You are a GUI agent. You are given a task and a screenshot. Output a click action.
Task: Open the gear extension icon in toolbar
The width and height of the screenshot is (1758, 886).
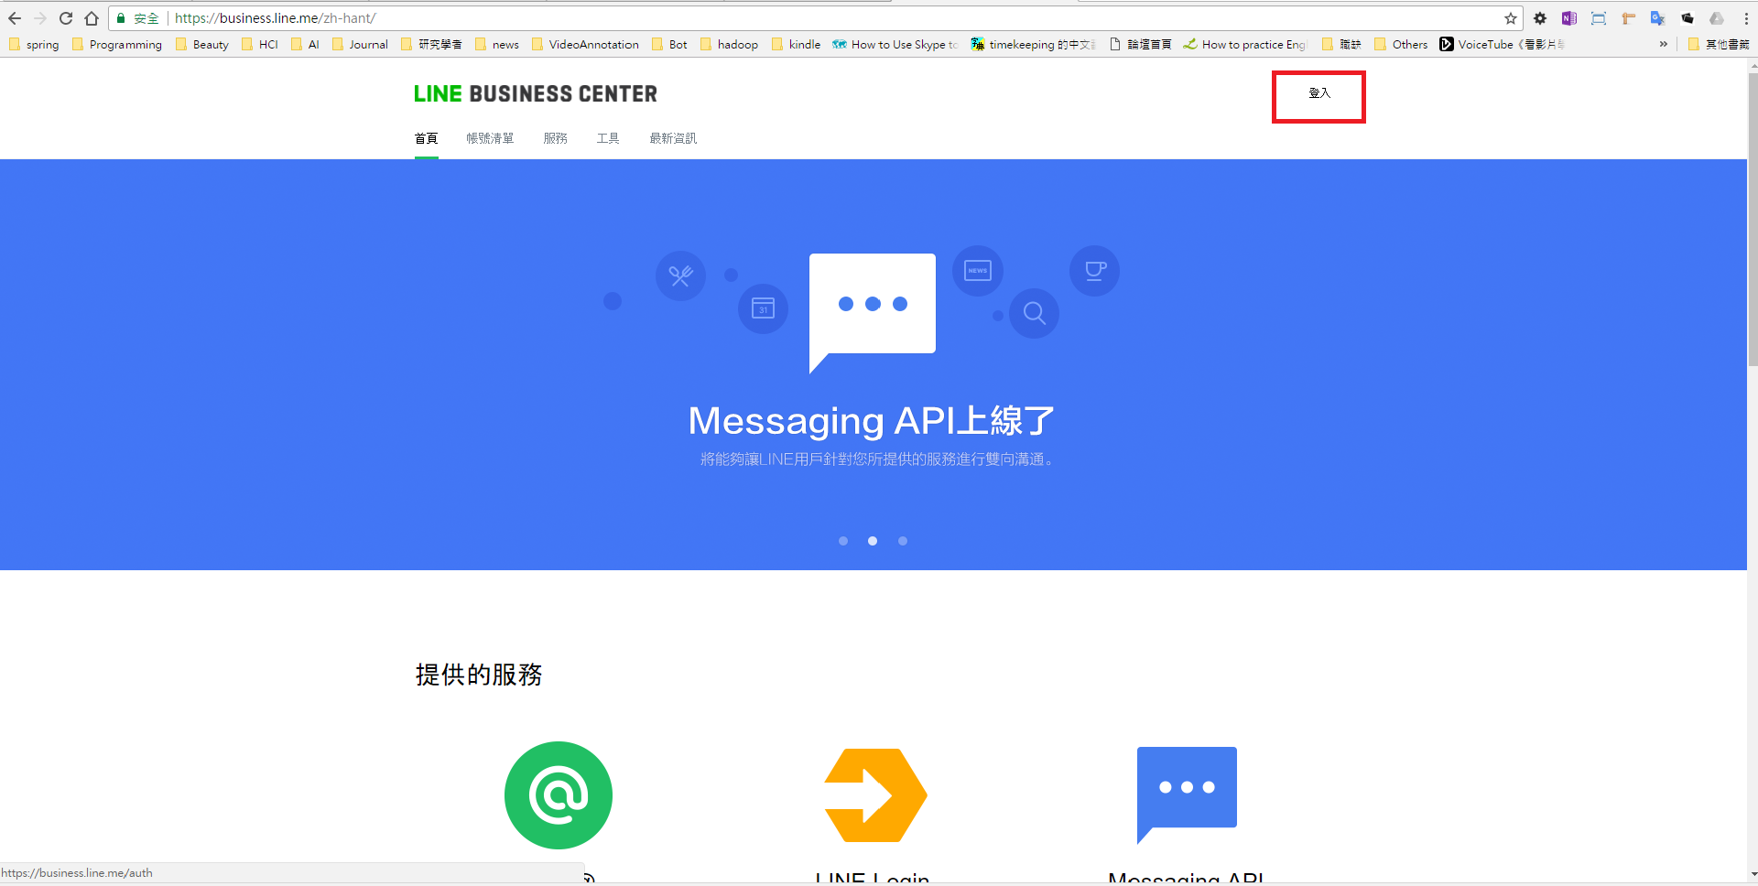[1540, 18]
